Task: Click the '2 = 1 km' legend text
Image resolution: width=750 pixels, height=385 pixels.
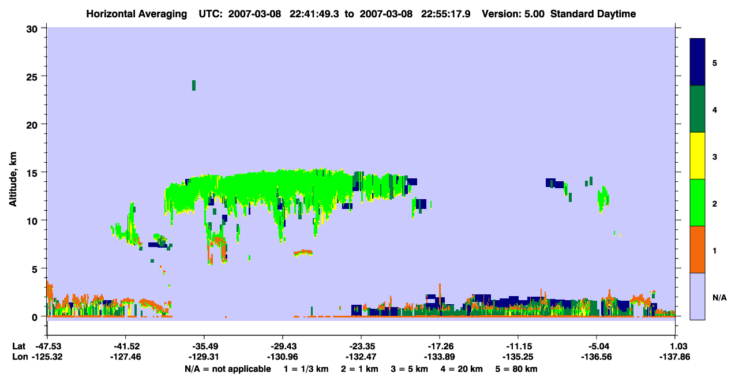Action: 361,369
